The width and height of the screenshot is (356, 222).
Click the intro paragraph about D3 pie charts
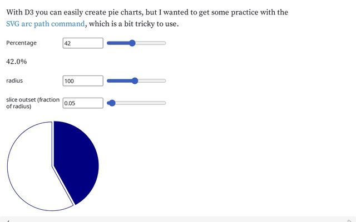coord(147,12)
